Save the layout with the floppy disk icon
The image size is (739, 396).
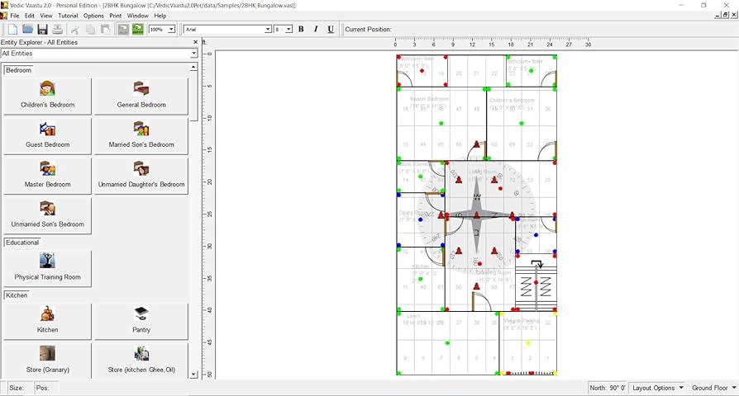42,29
